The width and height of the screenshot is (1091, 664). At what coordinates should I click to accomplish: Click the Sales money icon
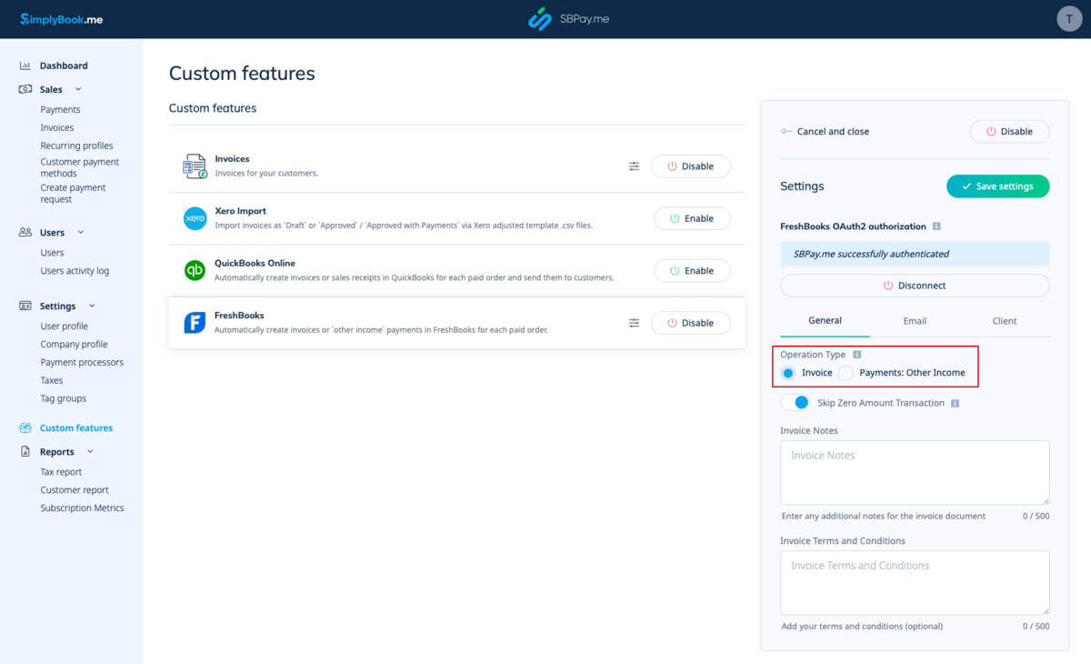pos(25,89)
